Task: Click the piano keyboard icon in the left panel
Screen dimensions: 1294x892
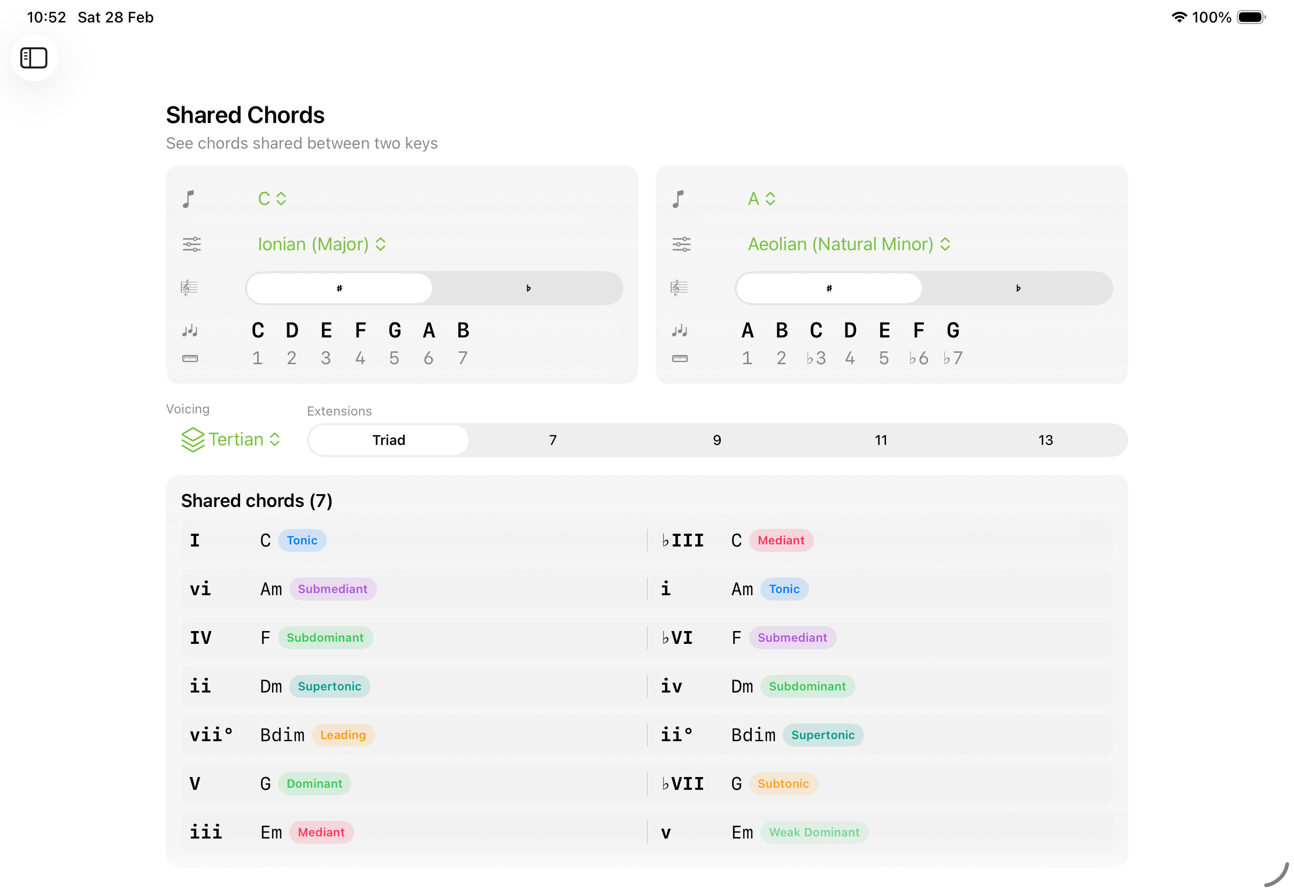Action: 190,358
